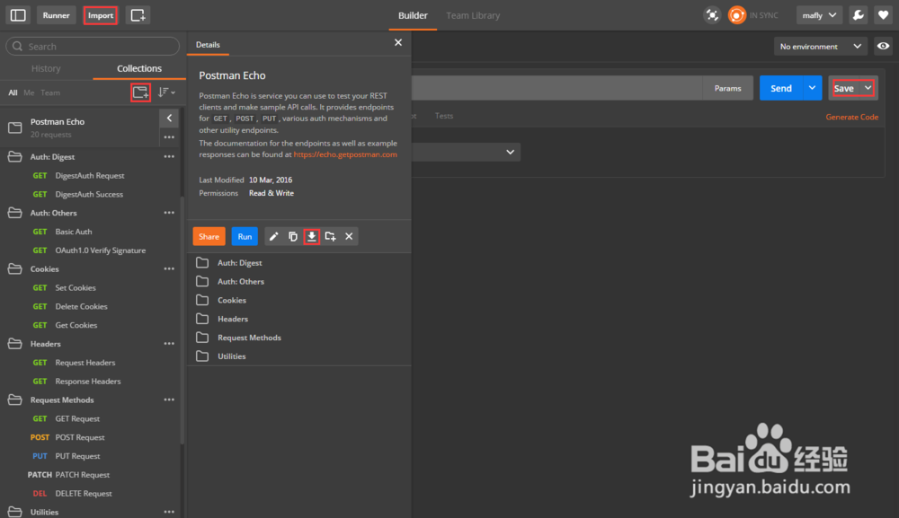
Task: Select the Details tab
Action: [208, 45]
